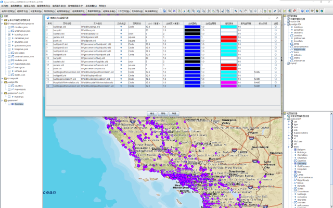The image size is (333, 208).
Task: Select the zoom in magnifier tool
Action: tap(236, 11)
